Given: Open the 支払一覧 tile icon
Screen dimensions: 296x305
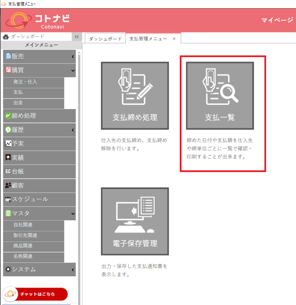Looking at the screenshot, I should 220,96.
